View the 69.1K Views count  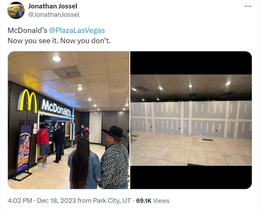click(153, 201)
